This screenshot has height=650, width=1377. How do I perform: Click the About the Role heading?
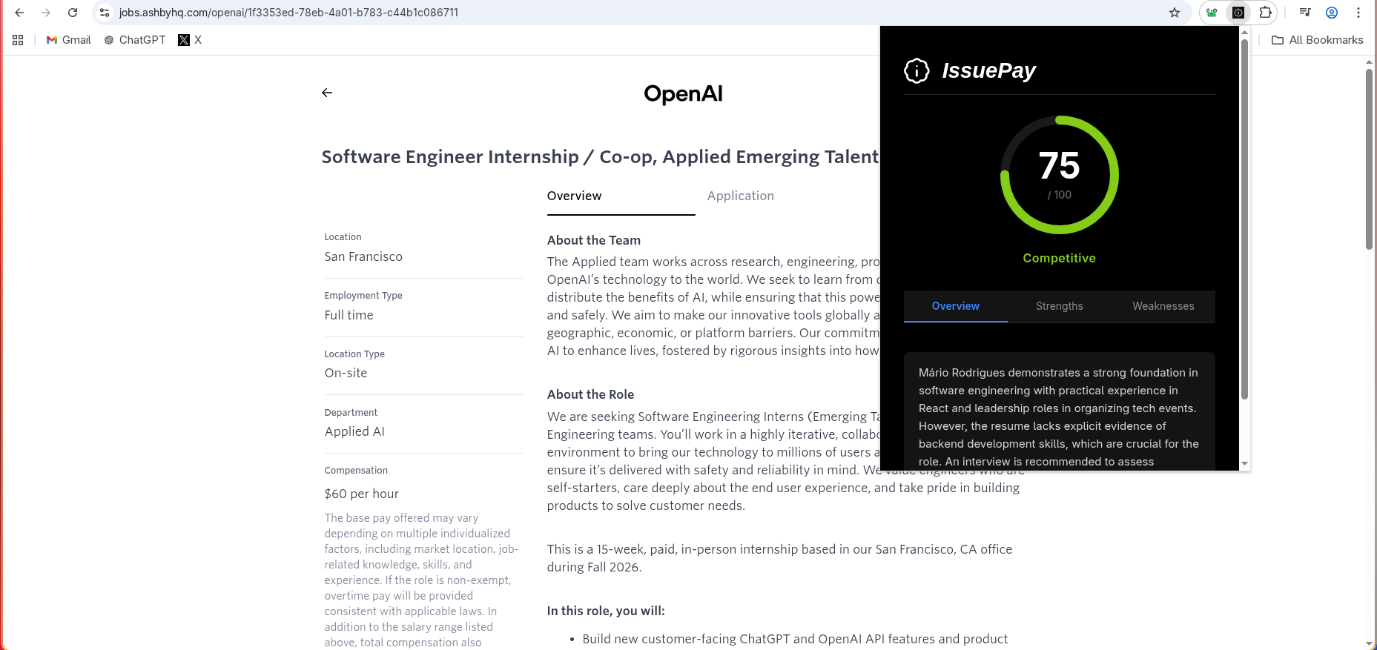point(590,394)
